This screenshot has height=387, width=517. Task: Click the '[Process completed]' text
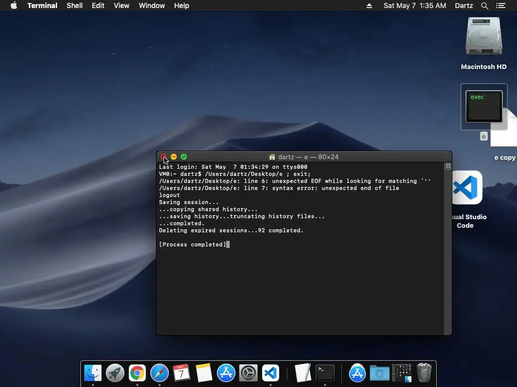click(x=192, y=244)
